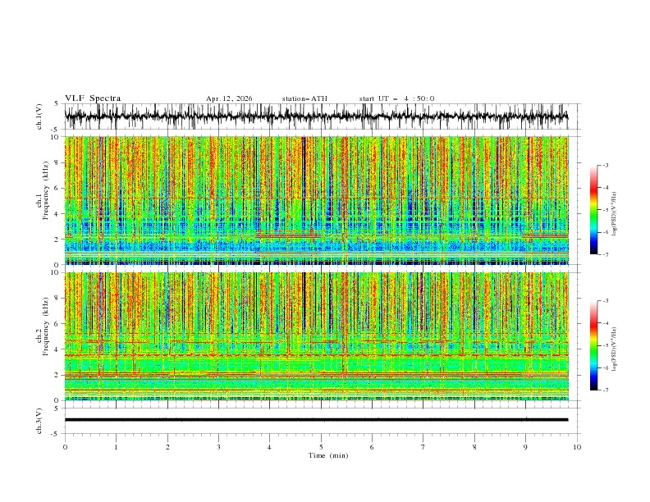Click the Apr. 12, 2026 date text
This screenshot has height=502, width=650.
[229, 98]
